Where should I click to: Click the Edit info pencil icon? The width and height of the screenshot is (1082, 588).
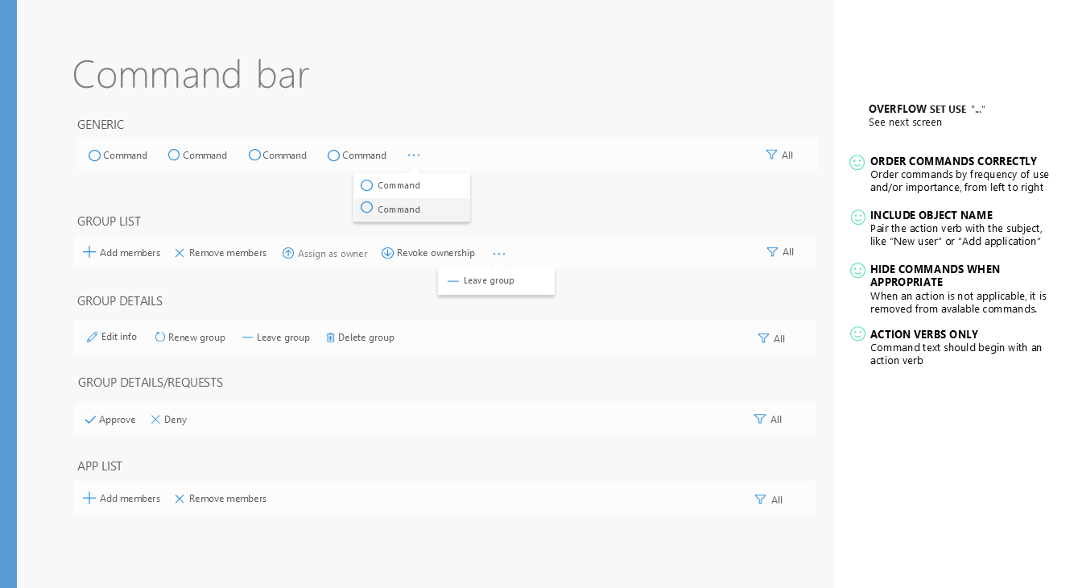pyautogui.click(x=93, y=337)
